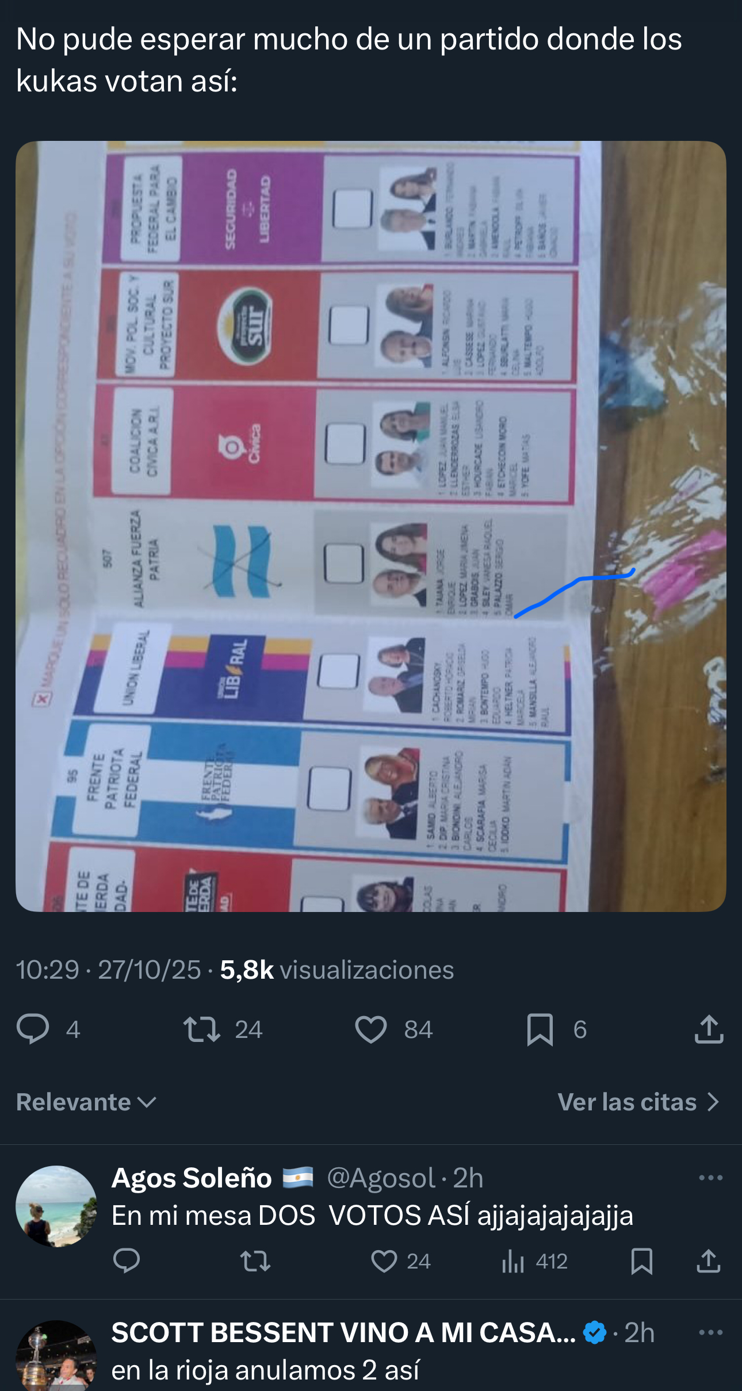Open Agos Soleño's profile picture
742x1391 pixels.
pos(56,1206)
